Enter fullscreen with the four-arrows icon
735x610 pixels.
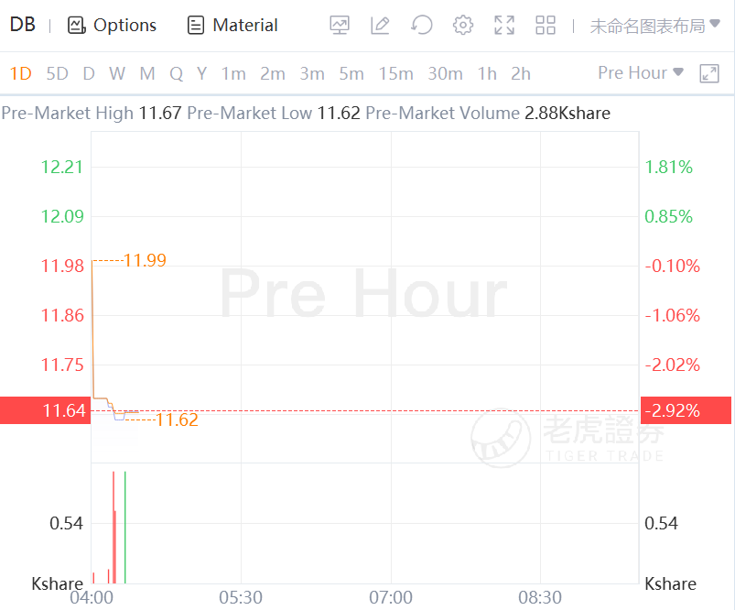[503, 26]
